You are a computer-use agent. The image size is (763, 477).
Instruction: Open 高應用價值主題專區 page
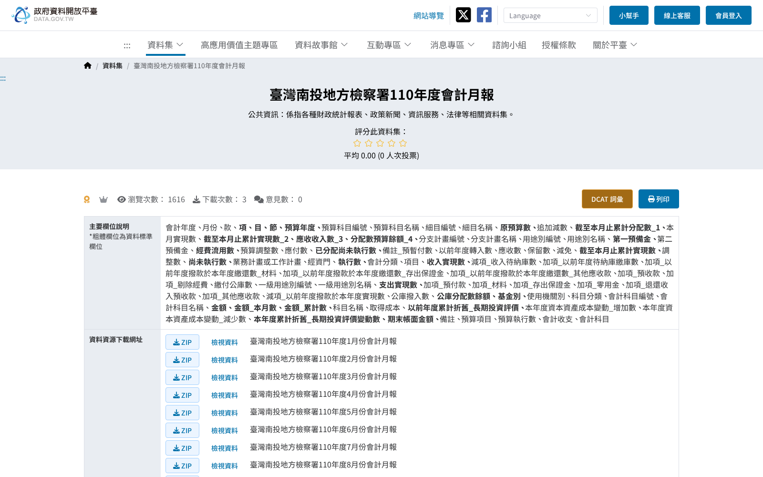(x=239, y=45)
